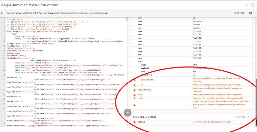Click the warning icon beside aggregateRating

[x=134, y=90]
